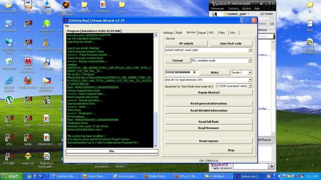Switch to the Repair tab

pos(202,33)
